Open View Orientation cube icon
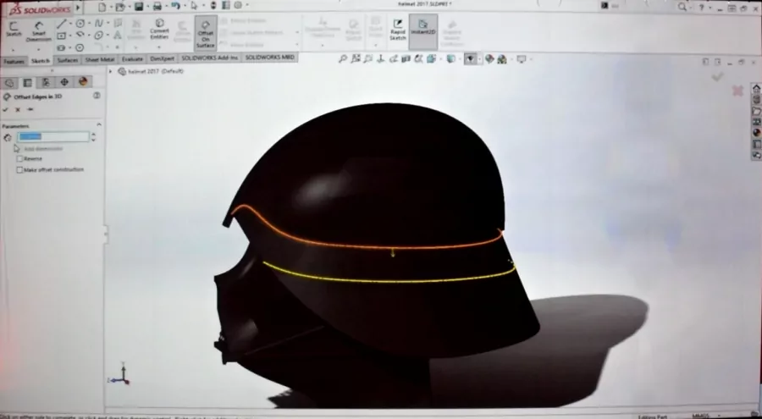This screenshot has width=762, height=419. tap(431, 58)
